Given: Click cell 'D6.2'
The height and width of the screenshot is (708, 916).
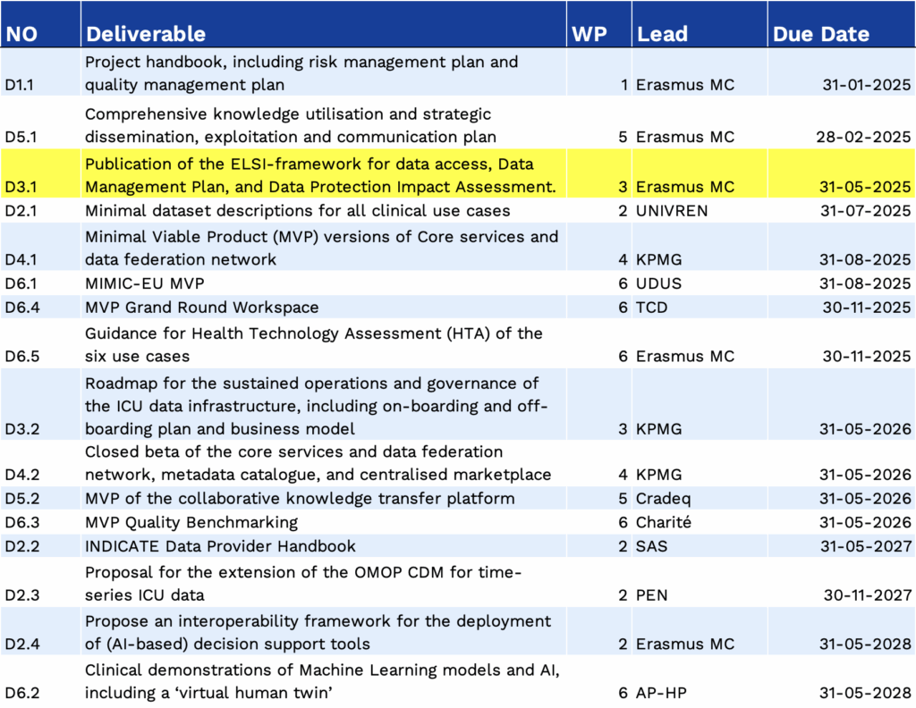Looking at the screenshot, I should [40, 680].
